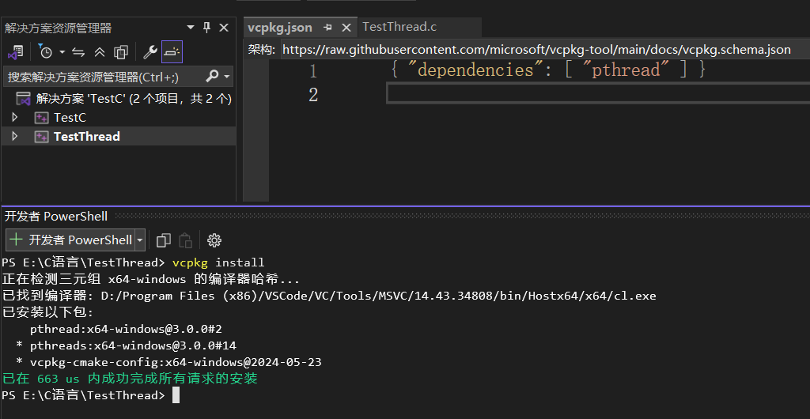Click the "pthread" value in JSON
Image resolution: width=810 pixels, height=419 pixels.
pyautogui.click(x=626, y=69)
